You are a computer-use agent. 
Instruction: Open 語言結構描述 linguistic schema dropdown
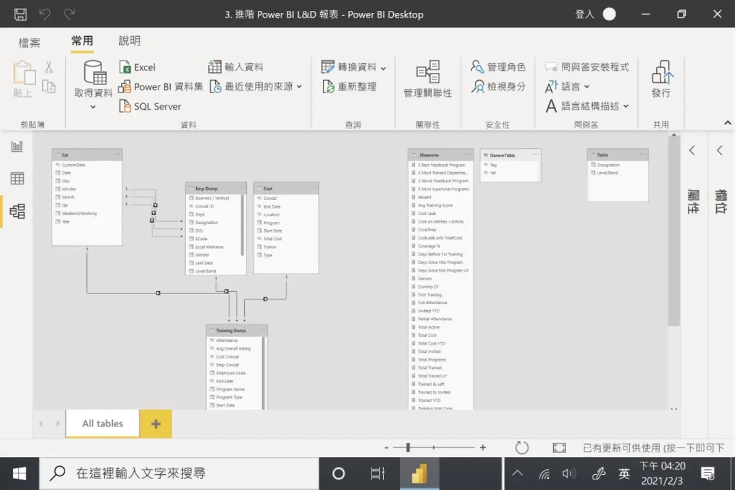pyautogui.click(x=626, y=107)
